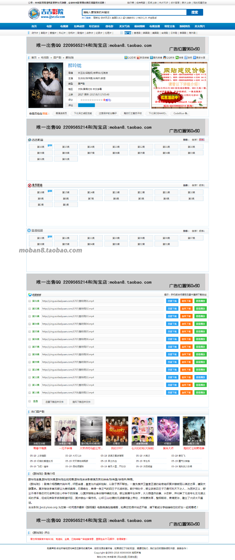This screenshot has width=235, height=560.
Task: Share via 微信 icon
Action: click(177, 57)
